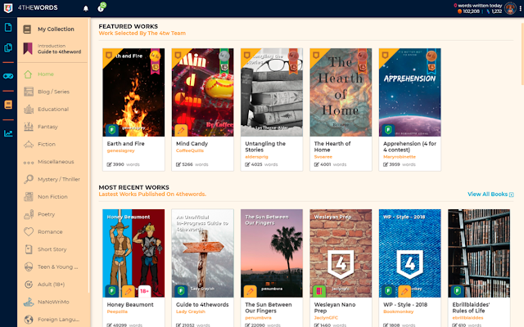Open the Untangling the Stories cover
Image resolution: width=524 pixels, height=327 pixels.
272,92
